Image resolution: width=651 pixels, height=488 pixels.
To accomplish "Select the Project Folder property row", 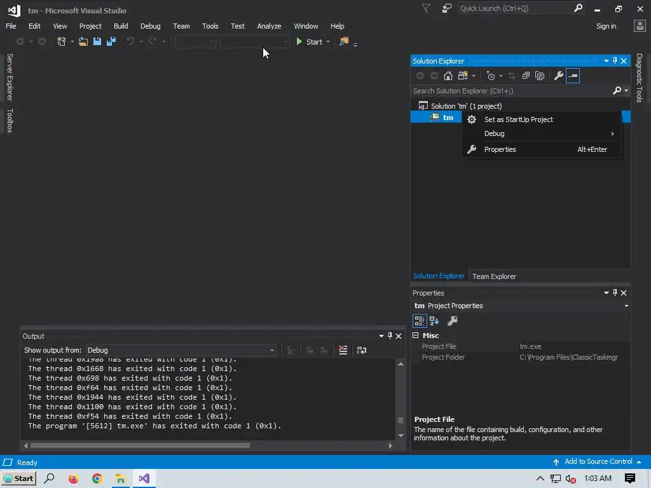I will pos(521,357).
